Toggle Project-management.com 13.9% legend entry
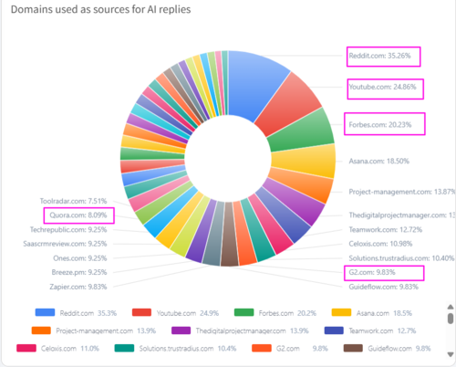Image resolution: width=456 pixels, height=367 pixels. (94, 330)
